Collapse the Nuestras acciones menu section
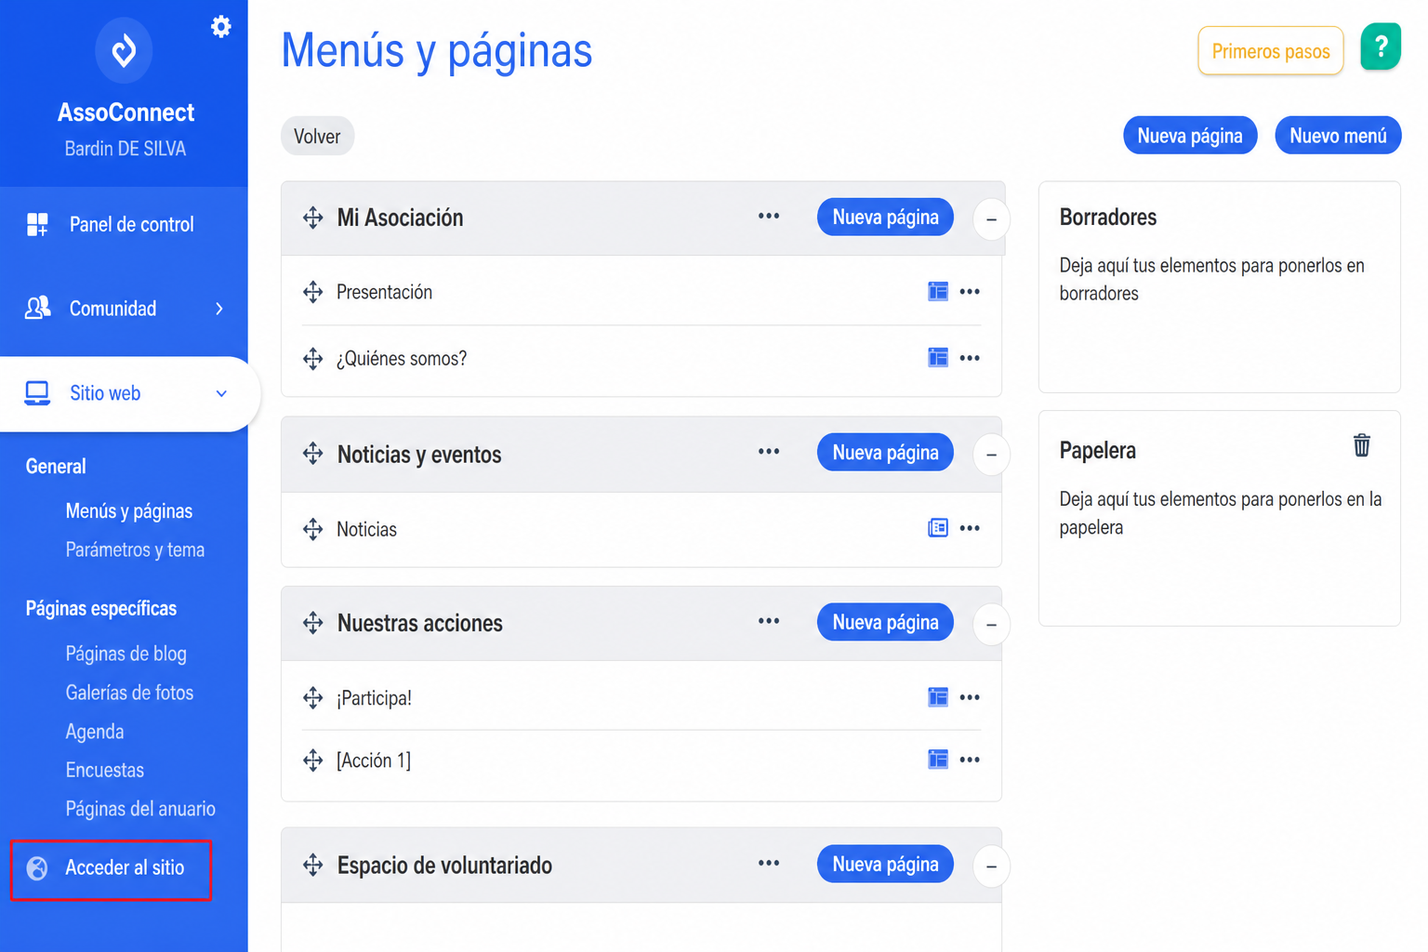 click(x=991, y=624)
